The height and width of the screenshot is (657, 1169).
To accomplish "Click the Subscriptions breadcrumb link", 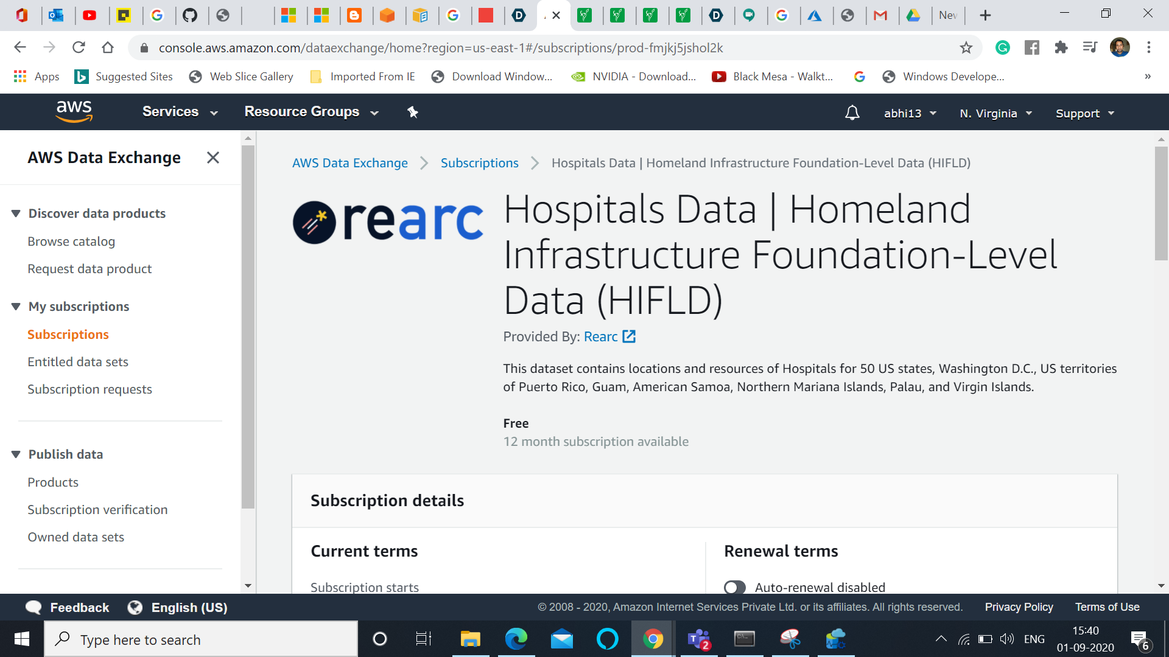I will click(x=479, y=163).
